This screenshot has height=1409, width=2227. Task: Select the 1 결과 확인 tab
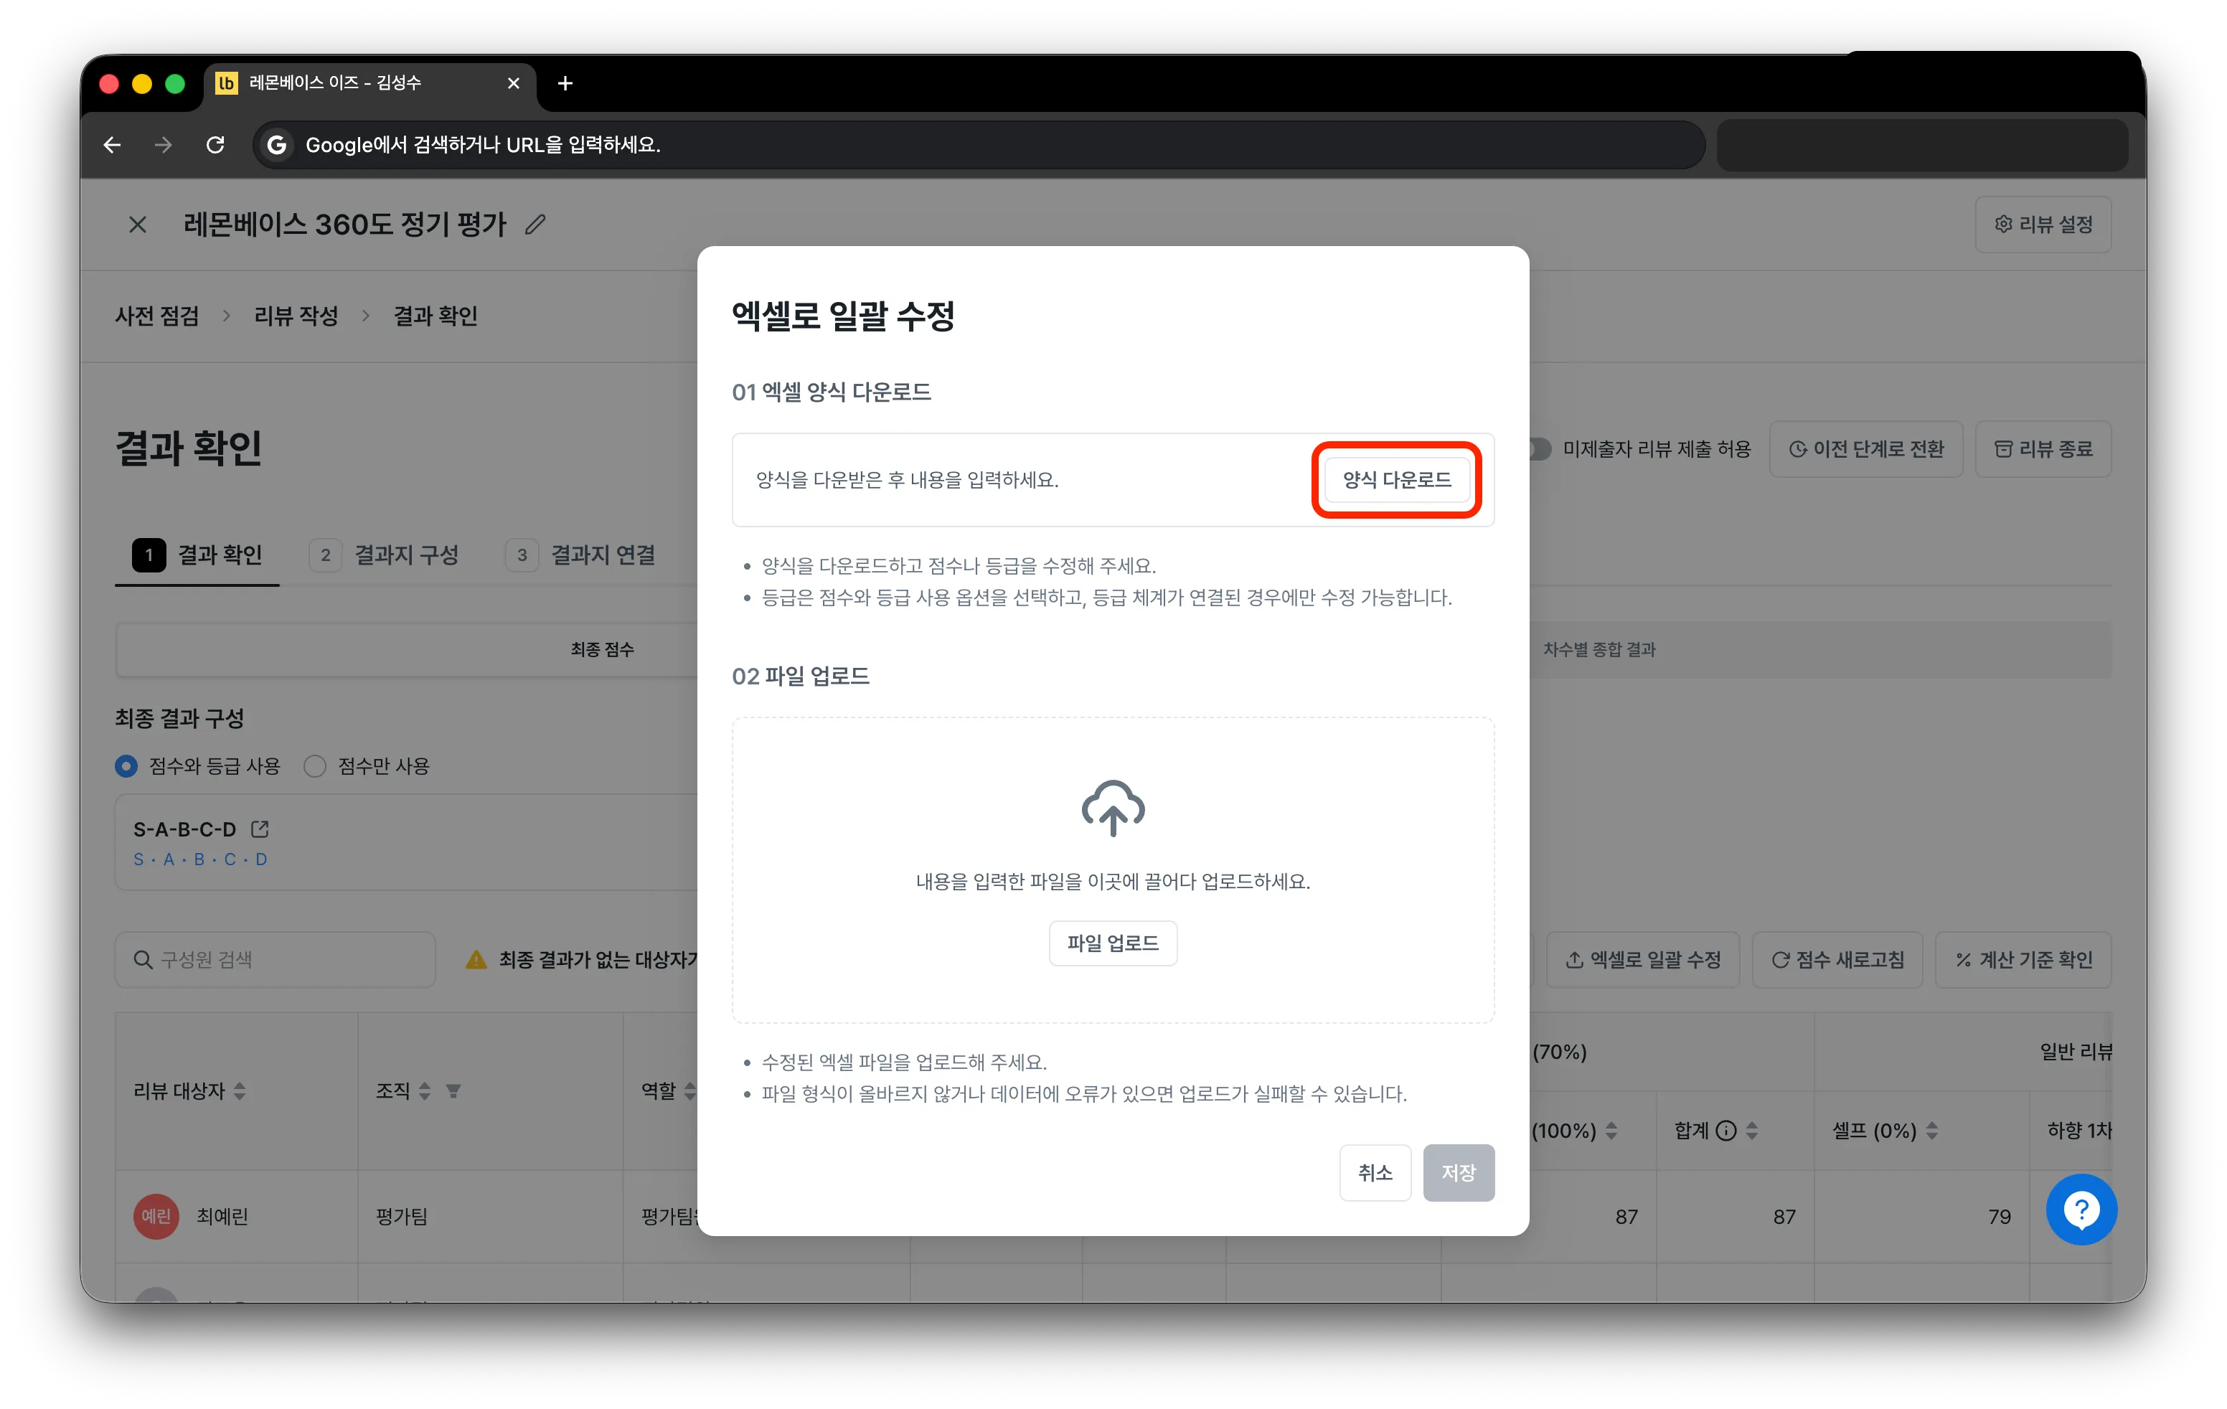click(197, 555)
